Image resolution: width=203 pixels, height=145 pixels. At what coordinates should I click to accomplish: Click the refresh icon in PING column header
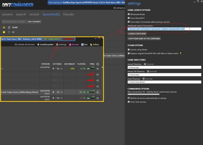pos(98,64)
